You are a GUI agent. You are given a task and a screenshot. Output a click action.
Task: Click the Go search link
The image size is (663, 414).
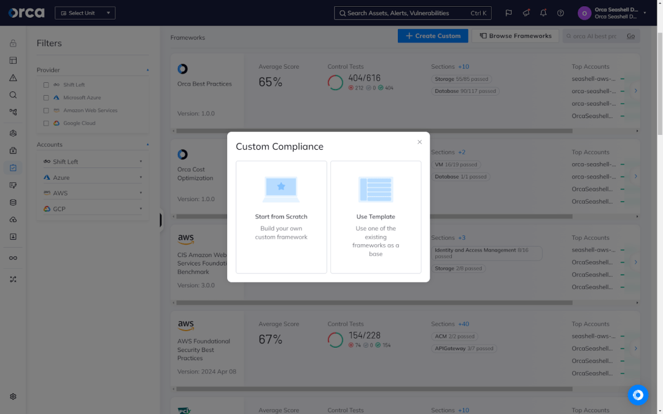[x=630, y=36]
